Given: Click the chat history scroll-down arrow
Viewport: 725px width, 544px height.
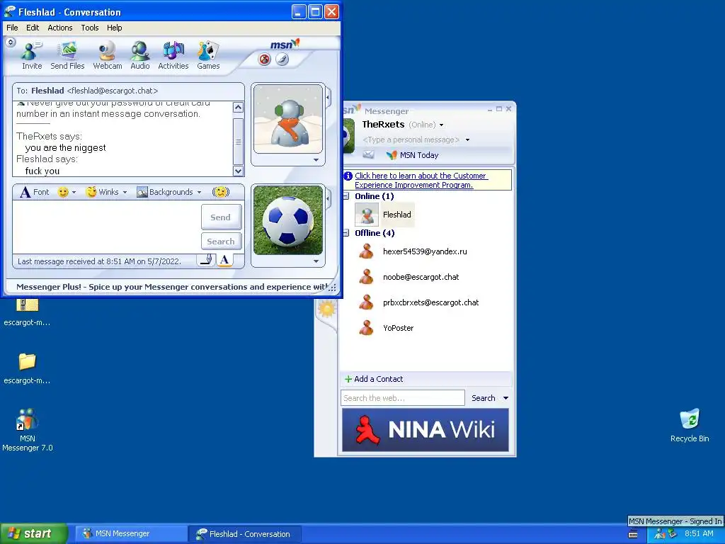Looking at the screenshot, I should (238, 171).
